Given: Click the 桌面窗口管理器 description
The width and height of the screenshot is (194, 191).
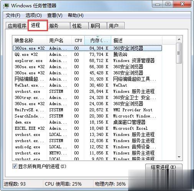Looking at the screenshot, I should [129, 122].
